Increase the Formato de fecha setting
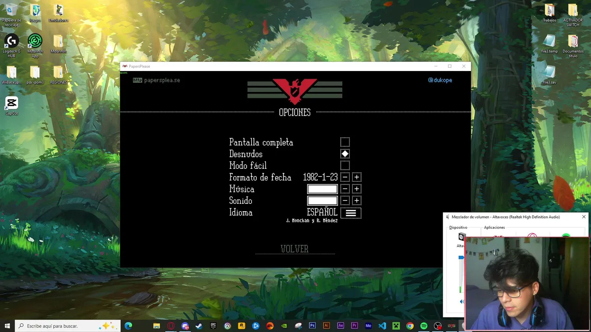 tap(356, 177)
